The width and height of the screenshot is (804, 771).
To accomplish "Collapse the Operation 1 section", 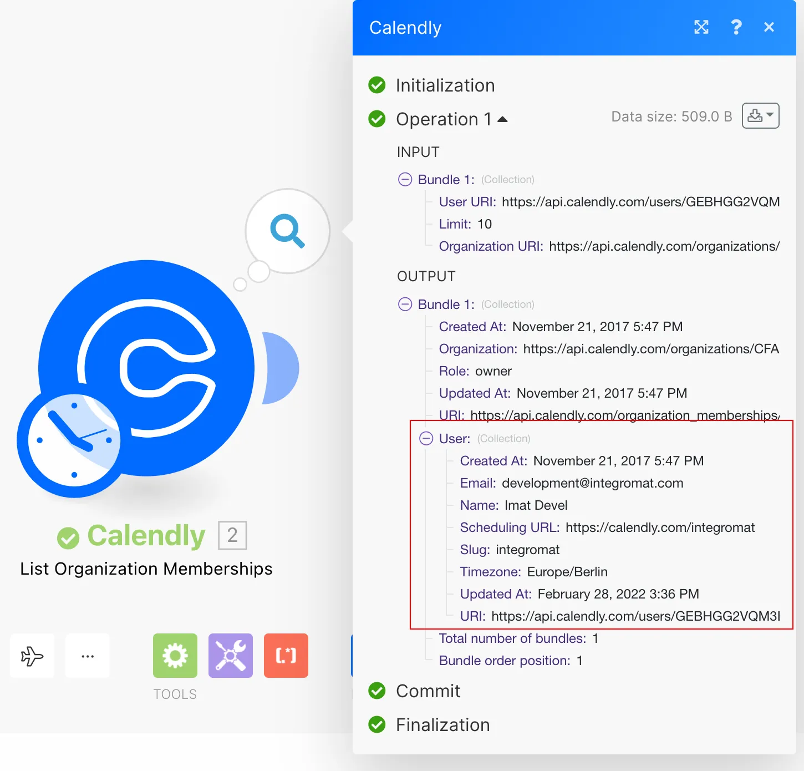I will click(502, 119).
